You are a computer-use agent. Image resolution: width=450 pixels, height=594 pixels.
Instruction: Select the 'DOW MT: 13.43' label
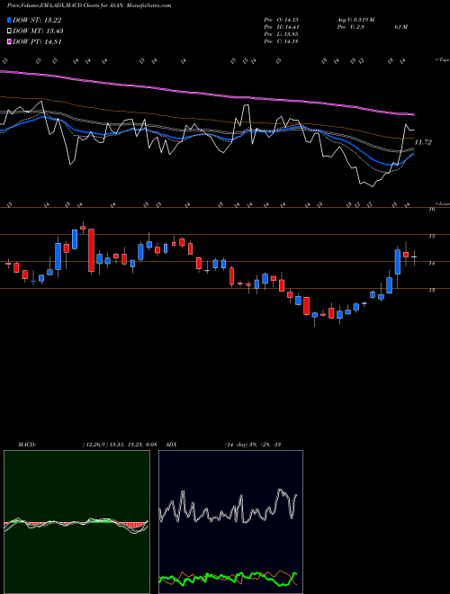[x=38, y=31]
